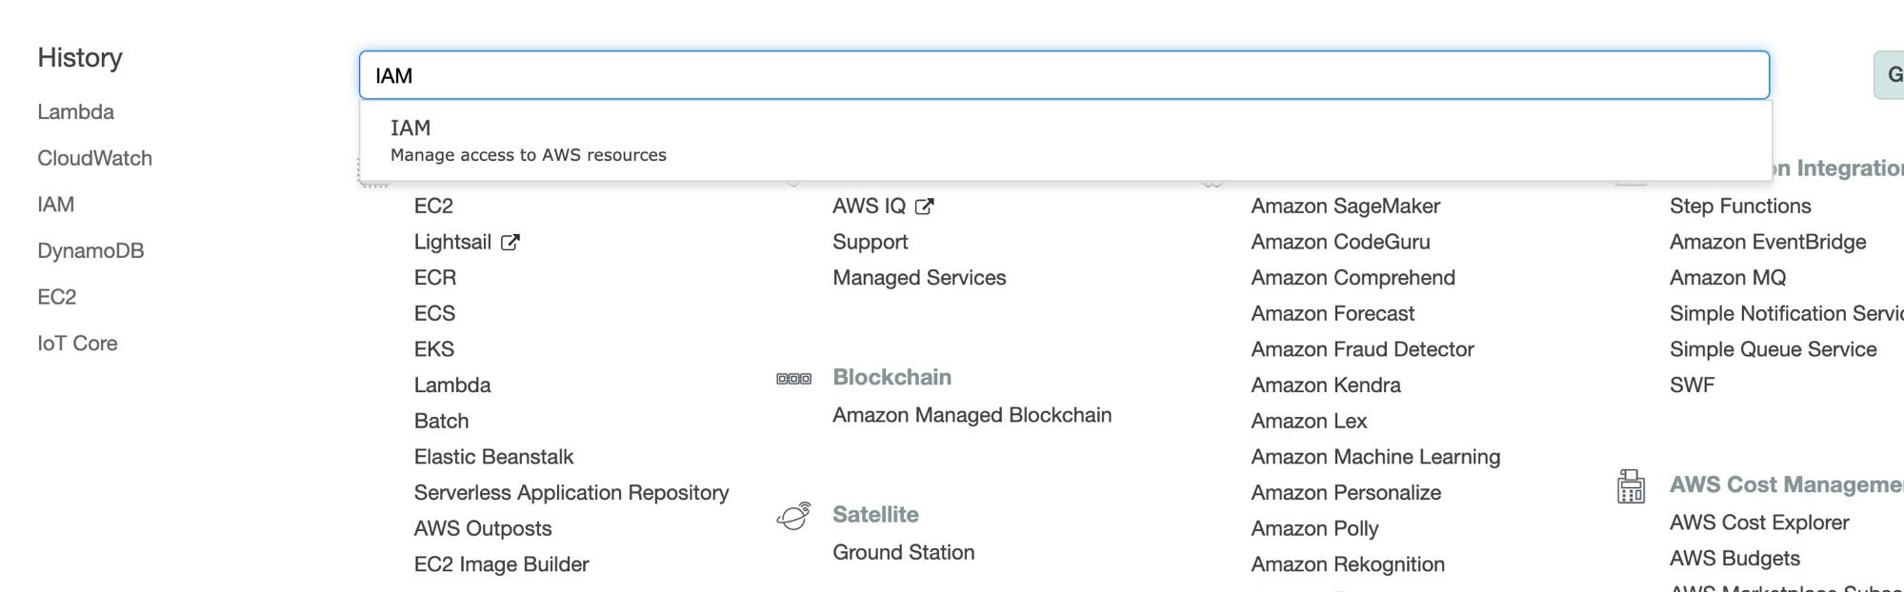Screen dimensions: 1904x592
Task: Click the external link icon beside Lightsail
Action: tap(511, 243)
